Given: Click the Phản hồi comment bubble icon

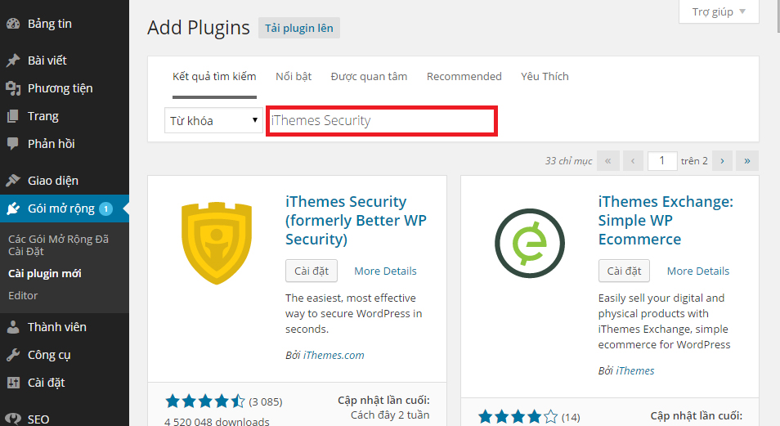Looking at the screenshot, I should [13, 144].
